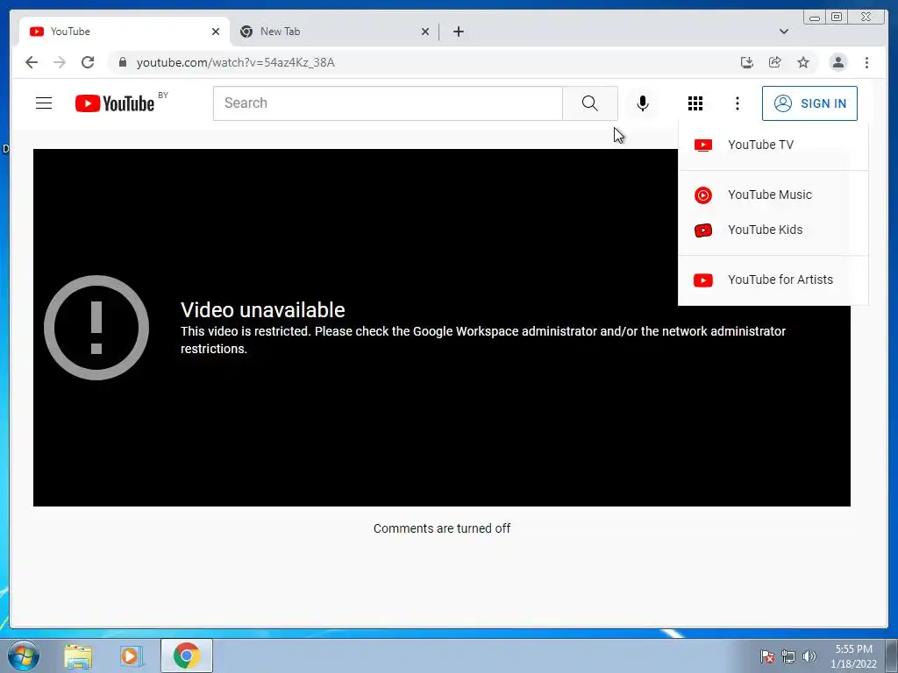Screen dimensions: 898x673
Task: Open YouTube settings three-dot menu
Action: pos(737,103)
